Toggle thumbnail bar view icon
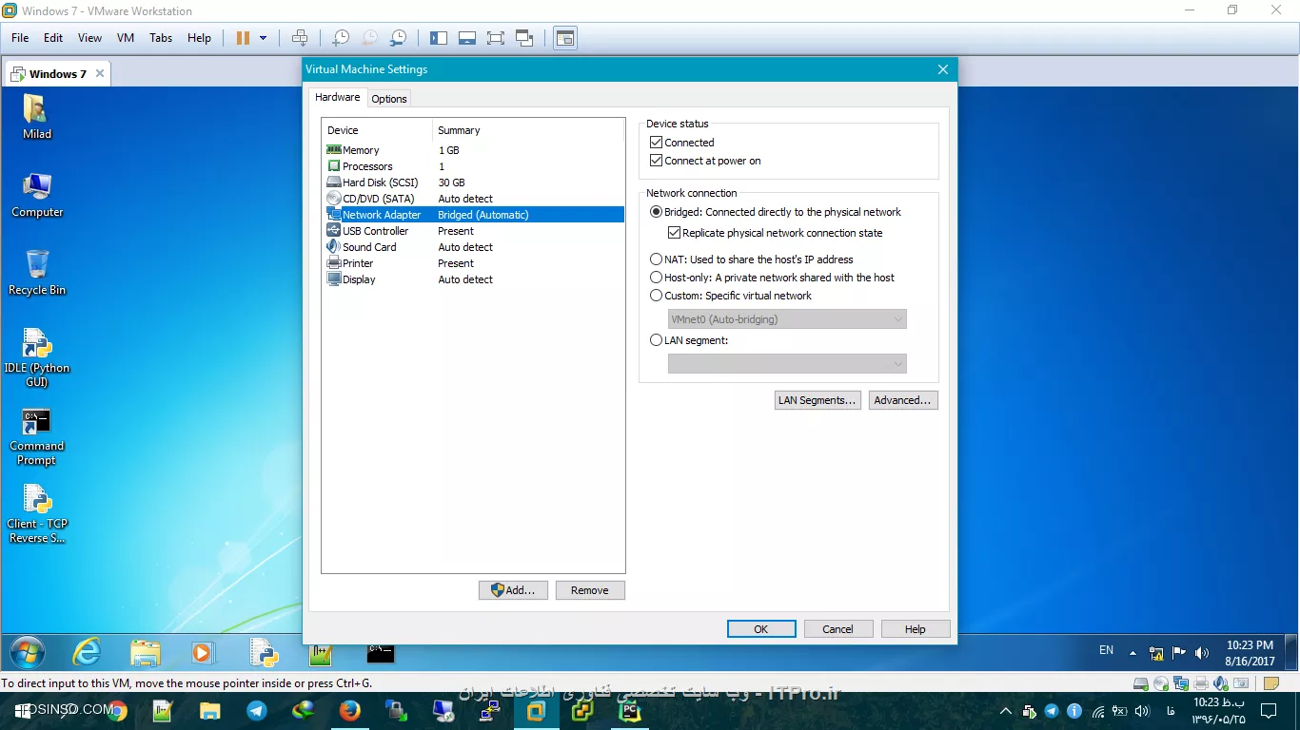This screenshot has width=1300, height=730. (x=467, y=38)
